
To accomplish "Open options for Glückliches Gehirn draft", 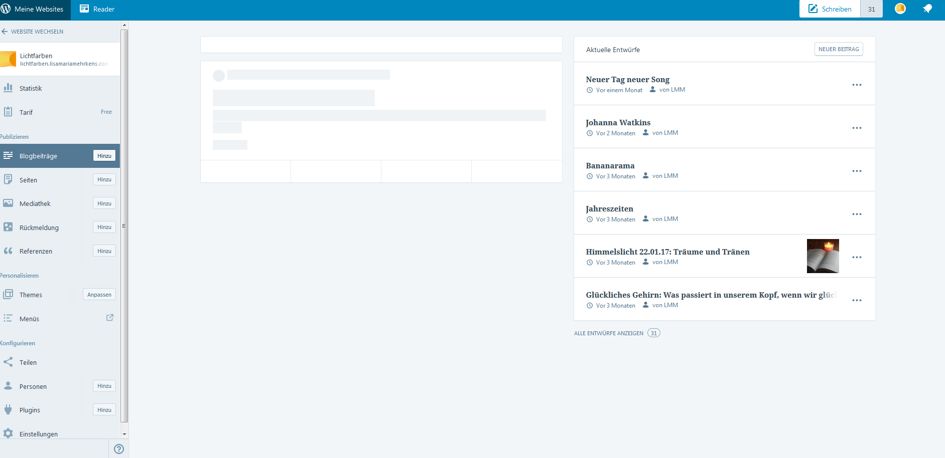I will [857, 300].
